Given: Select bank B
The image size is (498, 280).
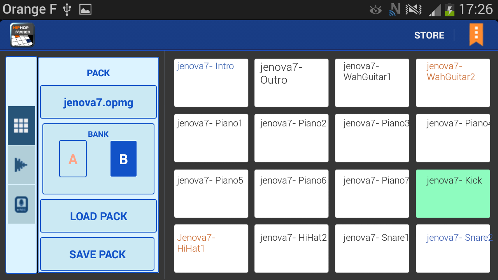Looking at the screenshot, I should pyautogui.click(x=123, y=159).
